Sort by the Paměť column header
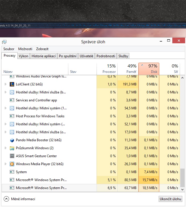Image resolution: width=186 pixels, height=207 pixels. [x=128, y=69]
